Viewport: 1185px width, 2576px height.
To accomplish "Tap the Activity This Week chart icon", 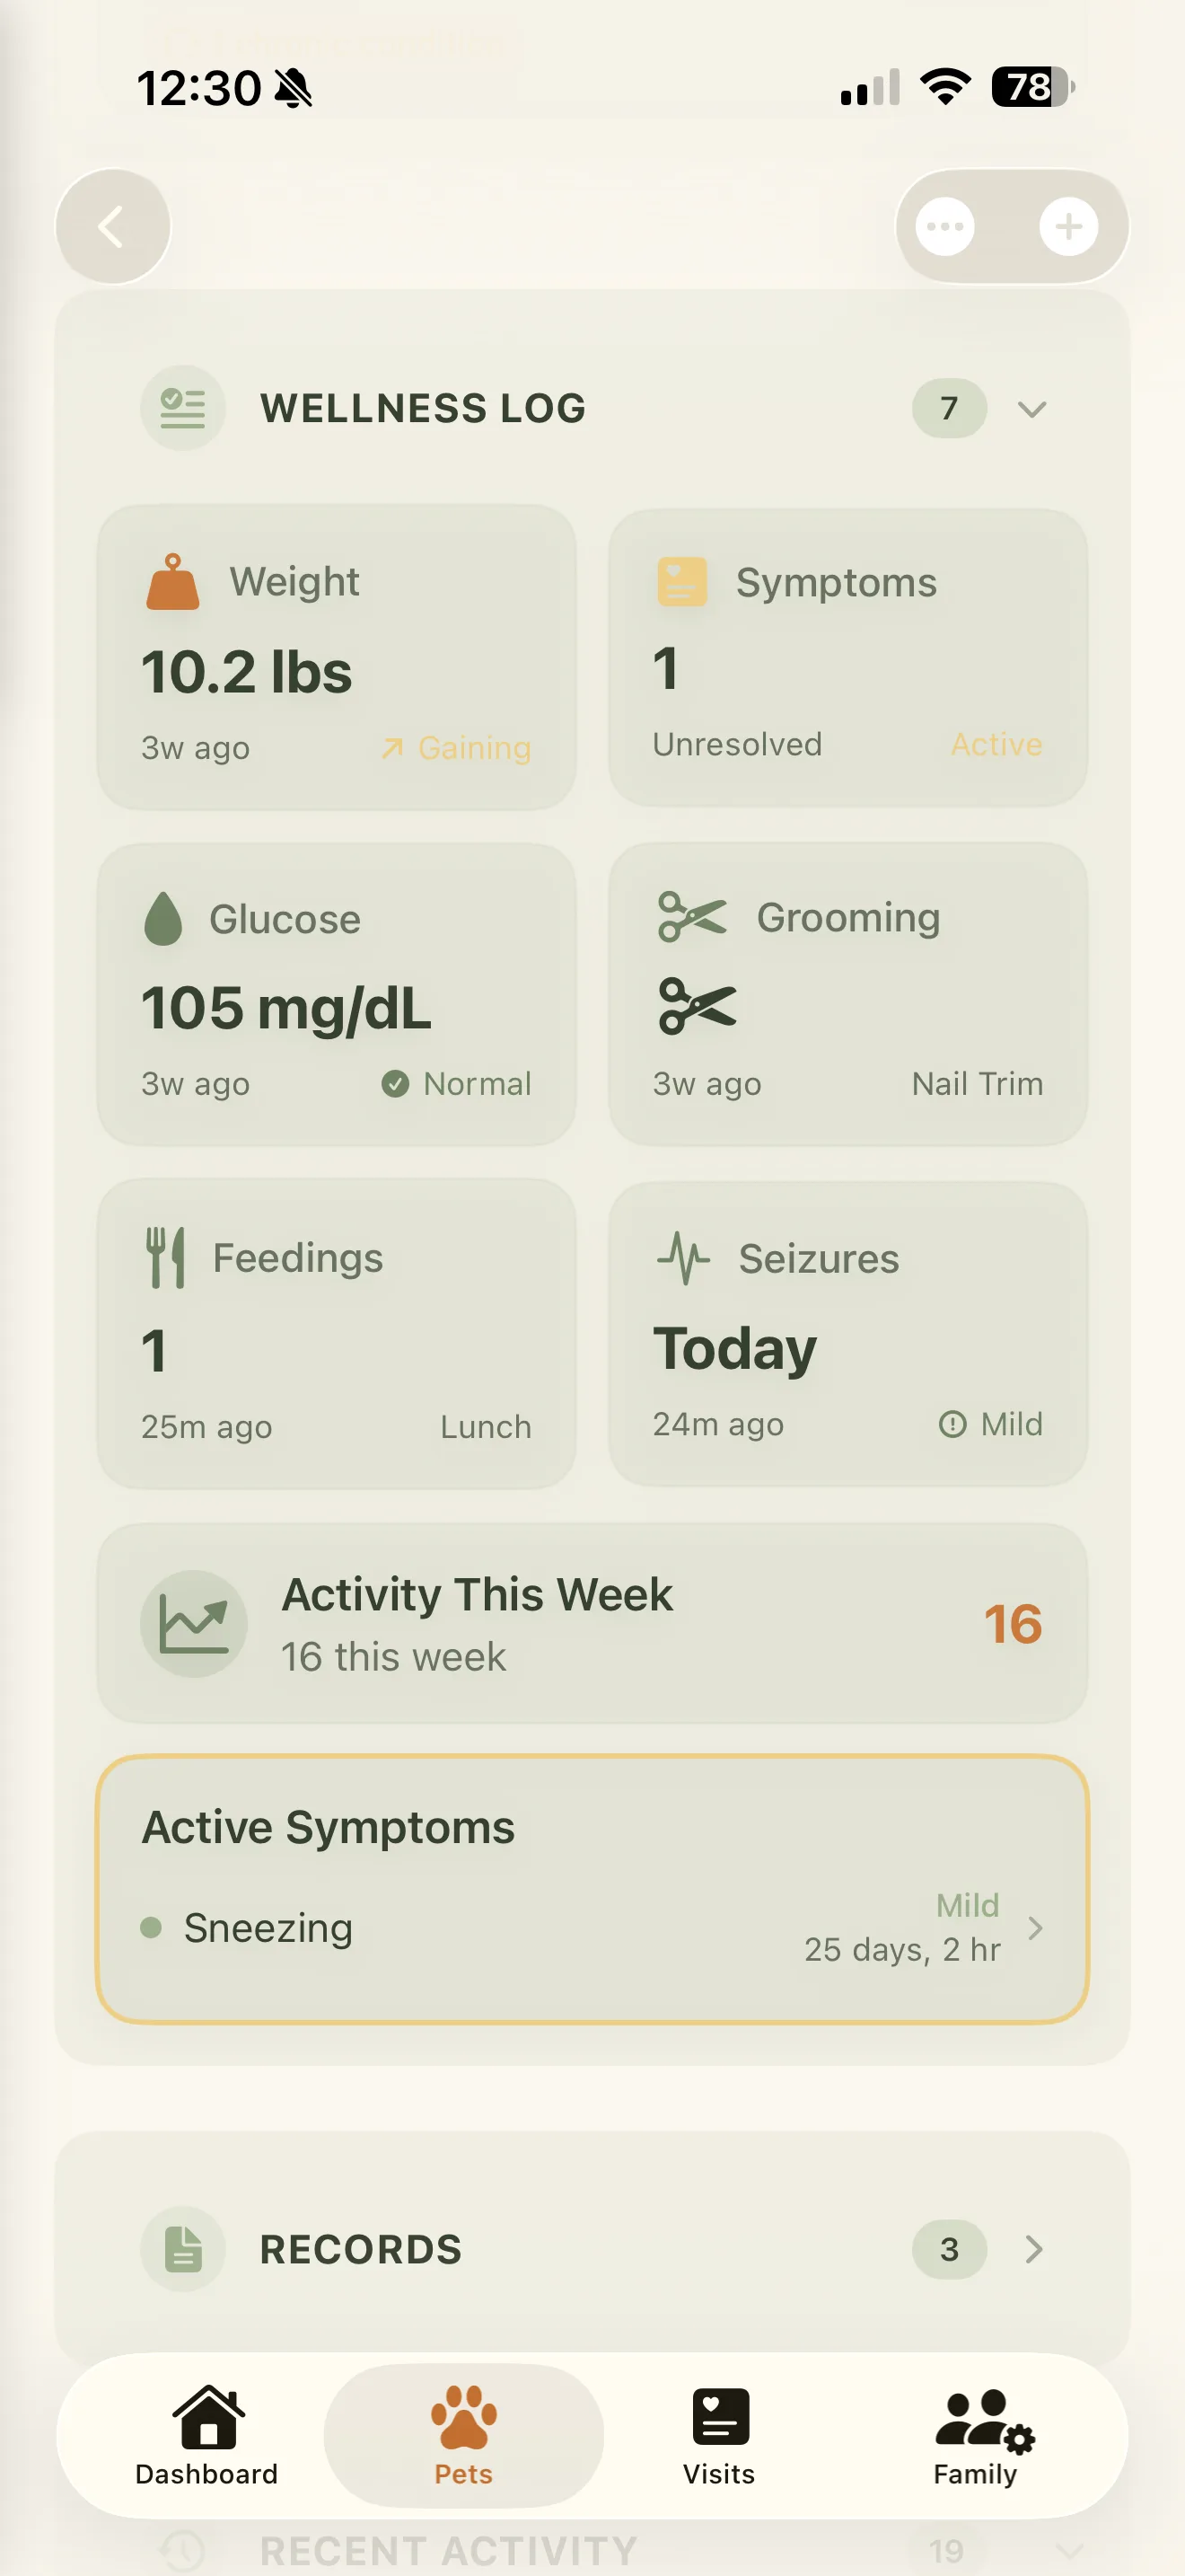I will [x=194, y=1623].
